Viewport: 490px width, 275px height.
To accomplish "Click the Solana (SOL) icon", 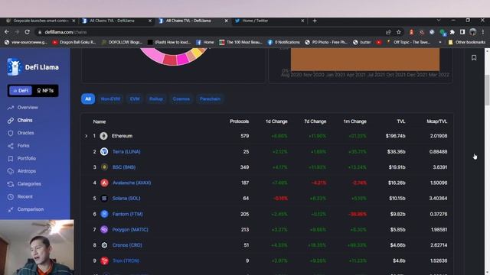I will (x=104, y=199).
